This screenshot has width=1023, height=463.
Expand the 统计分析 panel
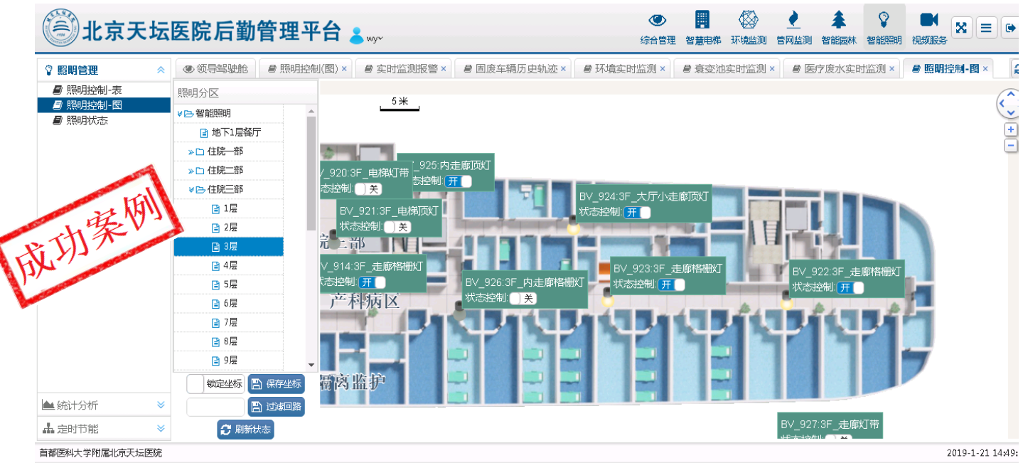tap(104, 405)
